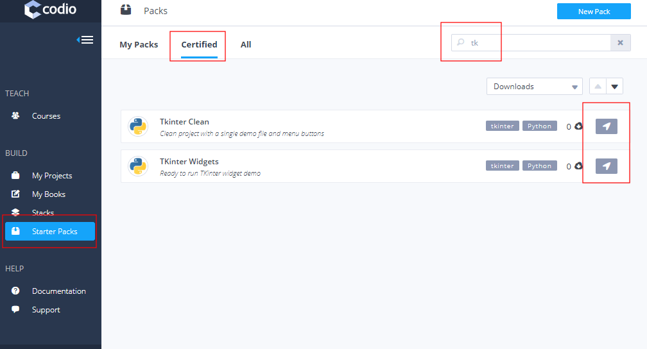Image resolution: width=647 pixels, height=349 pixels.
Task: Open Support in the sidebar
Action: pyautogui.click(x=46, y=310)
